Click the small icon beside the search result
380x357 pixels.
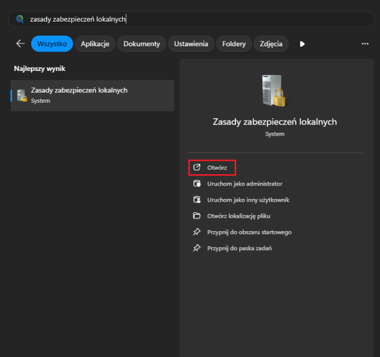point(21,95)
